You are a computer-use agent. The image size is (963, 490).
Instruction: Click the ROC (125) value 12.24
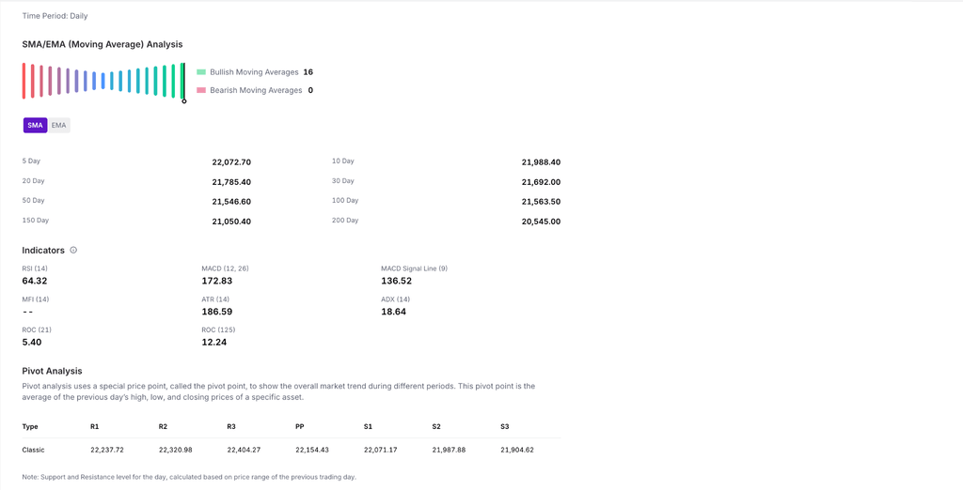(213, 343)
